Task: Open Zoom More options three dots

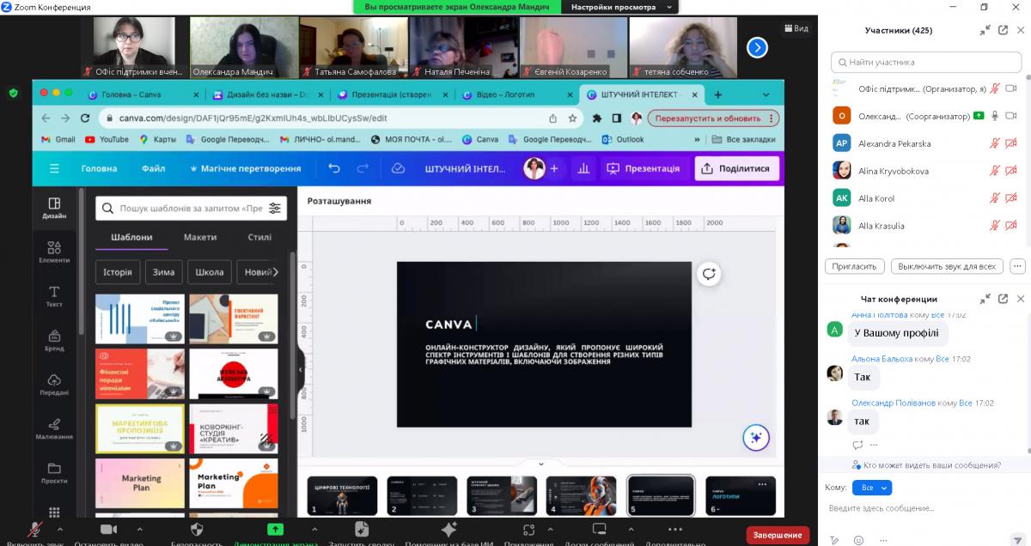Action: 674,529
